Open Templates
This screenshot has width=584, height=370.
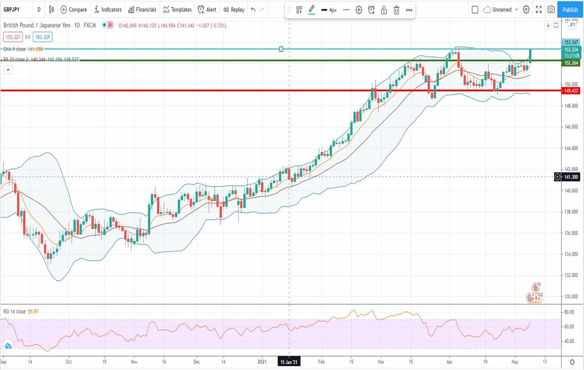coord(177,10)
